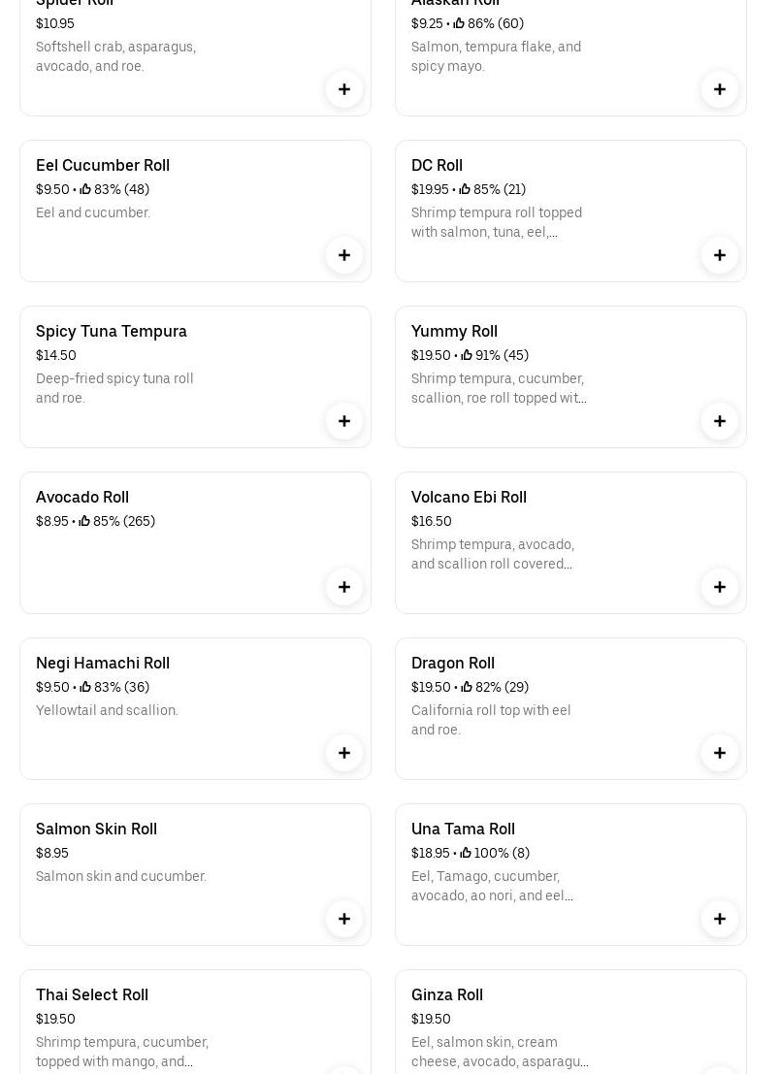Add Avocado Roll with plus button
This screenshot has height=1074, width=780.
pyautogui.click(x=344, y=587)
